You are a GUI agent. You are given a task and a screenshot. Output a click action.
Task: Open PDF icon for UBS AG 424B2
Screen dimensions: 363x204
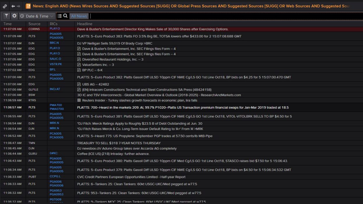tap(79, 84)
